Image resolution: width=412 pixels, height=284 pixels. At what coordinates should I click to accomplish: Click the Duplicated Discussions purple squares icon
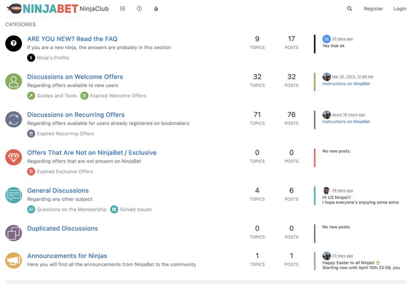(14, 233)
